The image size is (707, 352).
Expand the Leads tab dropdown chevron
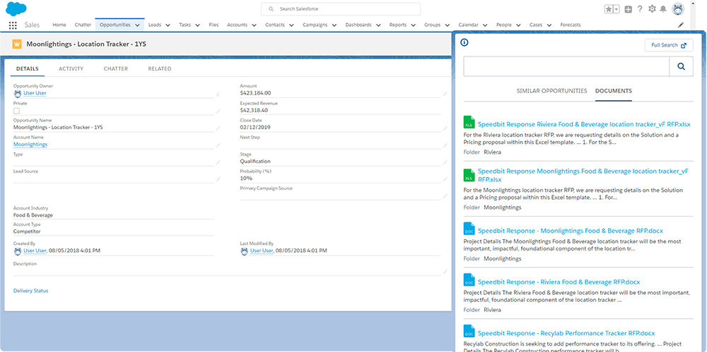(168, 25)
